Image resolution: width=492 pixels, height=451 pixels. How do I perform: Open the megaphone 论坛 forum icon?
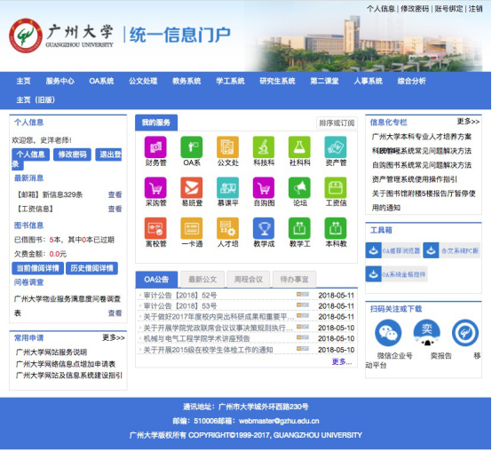pos(299,188)
